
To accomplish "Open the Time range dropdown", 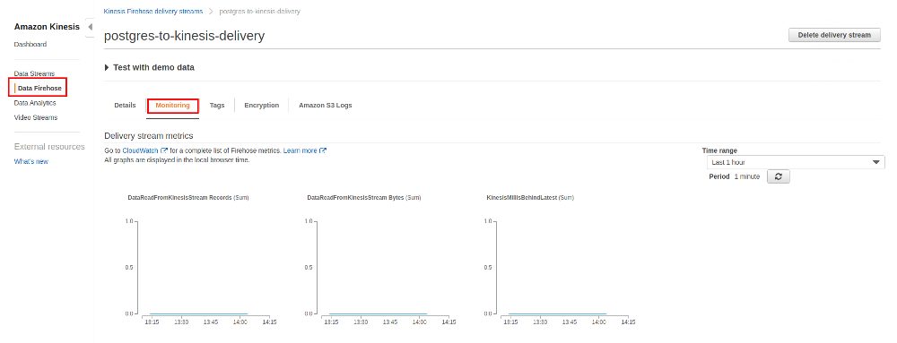I will [x=796, y=162].
